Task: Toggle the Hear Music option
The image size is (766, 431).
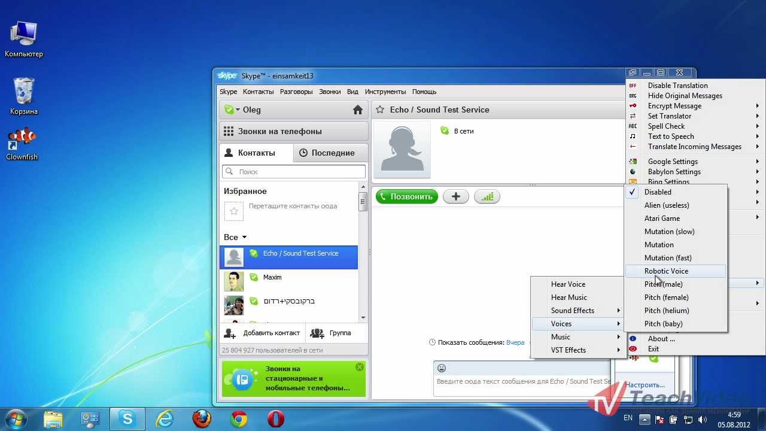Action: coord(577,298)
